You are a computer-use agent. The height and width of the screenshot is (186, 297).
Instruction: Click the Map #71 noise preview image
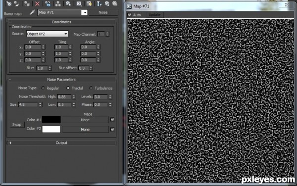click(211, 100)
